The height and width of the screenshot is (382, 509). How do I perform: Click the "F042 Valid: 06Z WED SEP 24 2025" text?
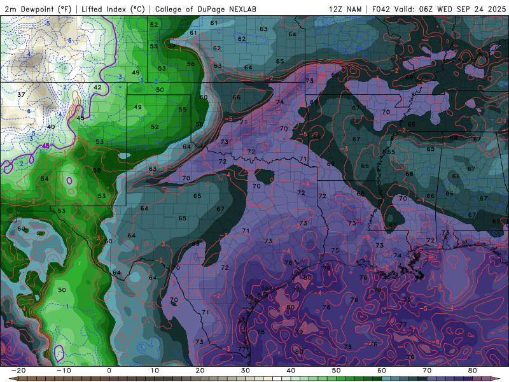pos(439,10)
